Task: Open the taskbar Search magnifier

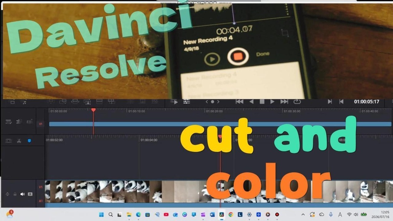Action: 111,214
